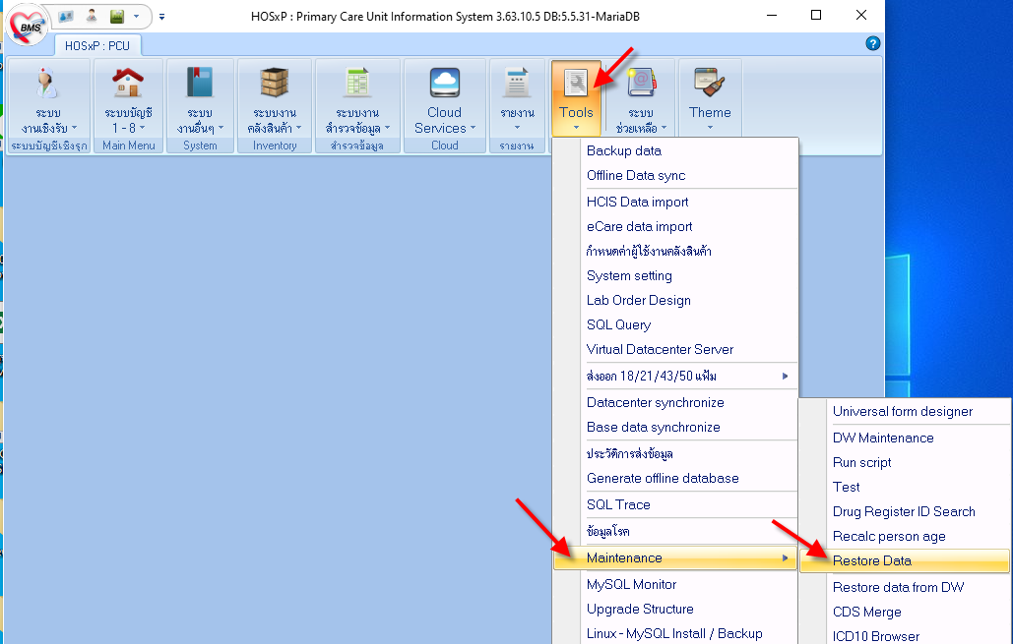Choose Run script in Maintenance submenu
Image resolution: width=1013 pixels, height=644 pixels.
tap(905, 463)
